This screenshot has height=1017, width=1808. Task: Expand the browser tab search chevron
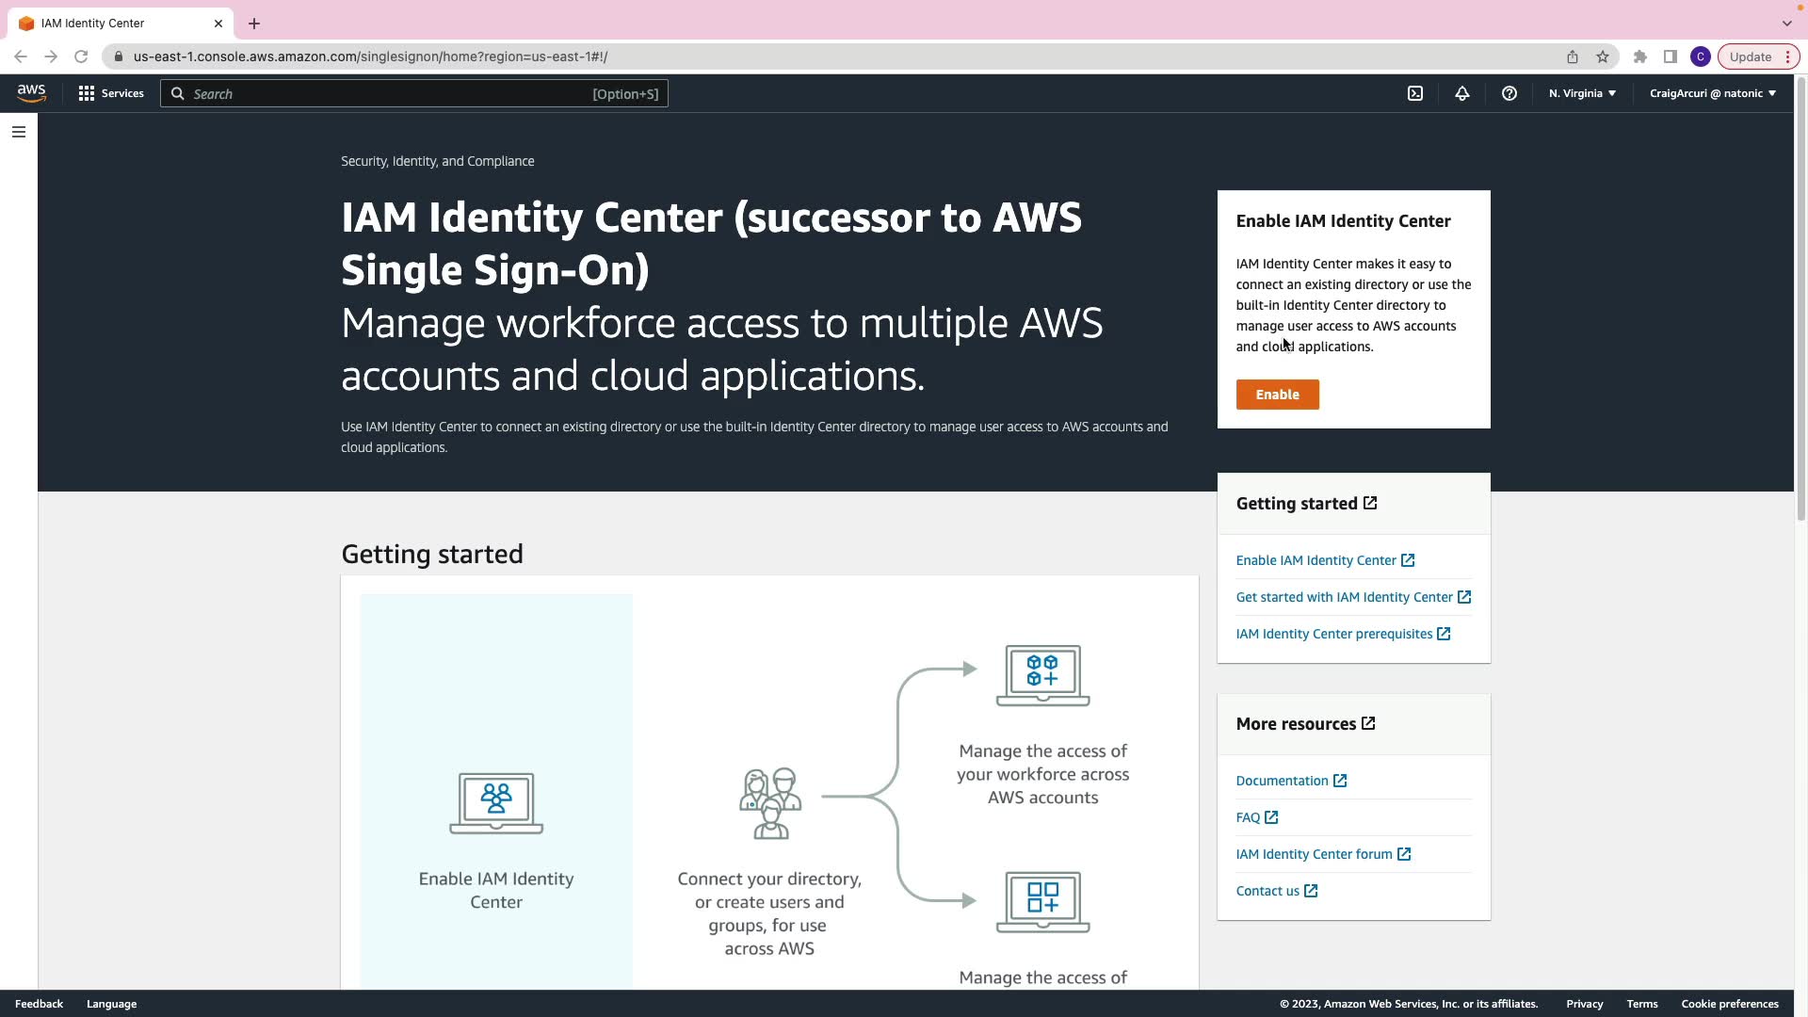tap(1786, 23)
